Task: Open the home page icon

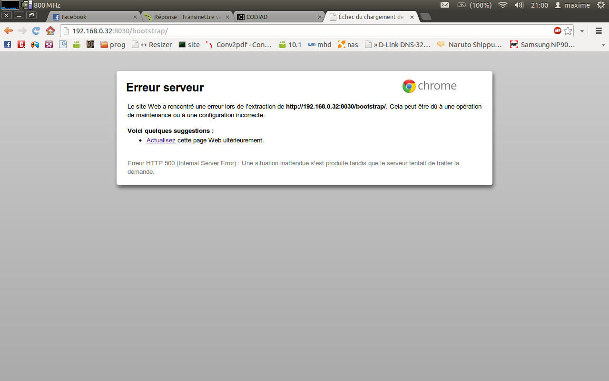Action: tap(50, 31)
